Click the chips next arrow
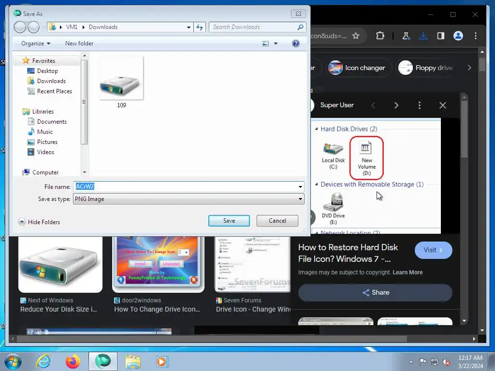Viewport: 495px width, 371px height. pyautogui.click(x=469, y=68)
